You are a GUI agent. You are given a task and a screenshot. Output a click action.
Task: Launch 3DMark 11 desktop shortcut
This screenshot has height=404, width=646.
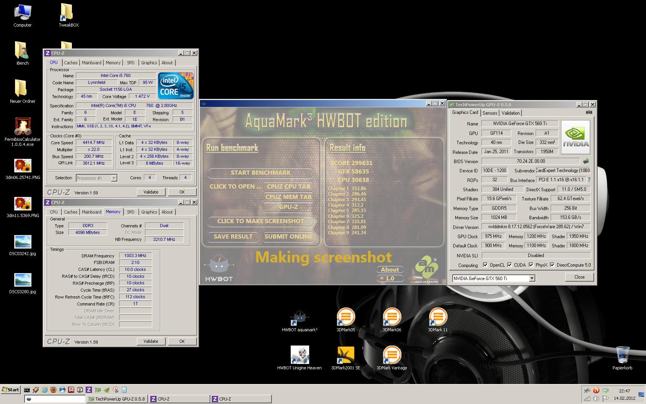438,320
